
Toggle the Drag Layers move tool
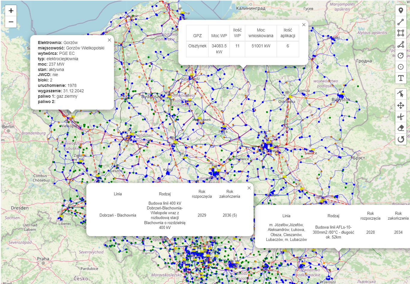tap(401, 105)
